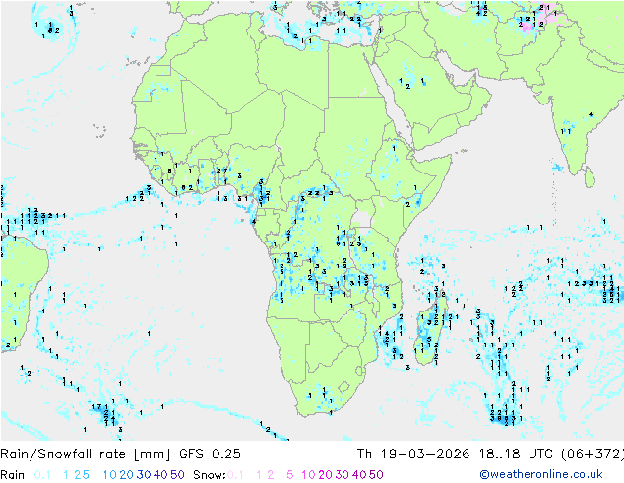Select the Rain 40 legend value

pos(160,475)
